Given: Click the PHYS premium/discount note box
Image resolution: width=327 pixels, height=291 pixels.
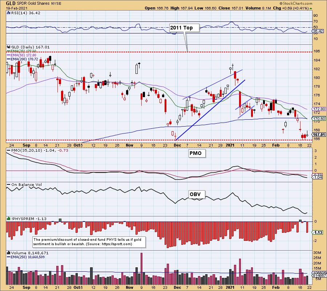Looking at the screenshot, I should coord(89,242).
